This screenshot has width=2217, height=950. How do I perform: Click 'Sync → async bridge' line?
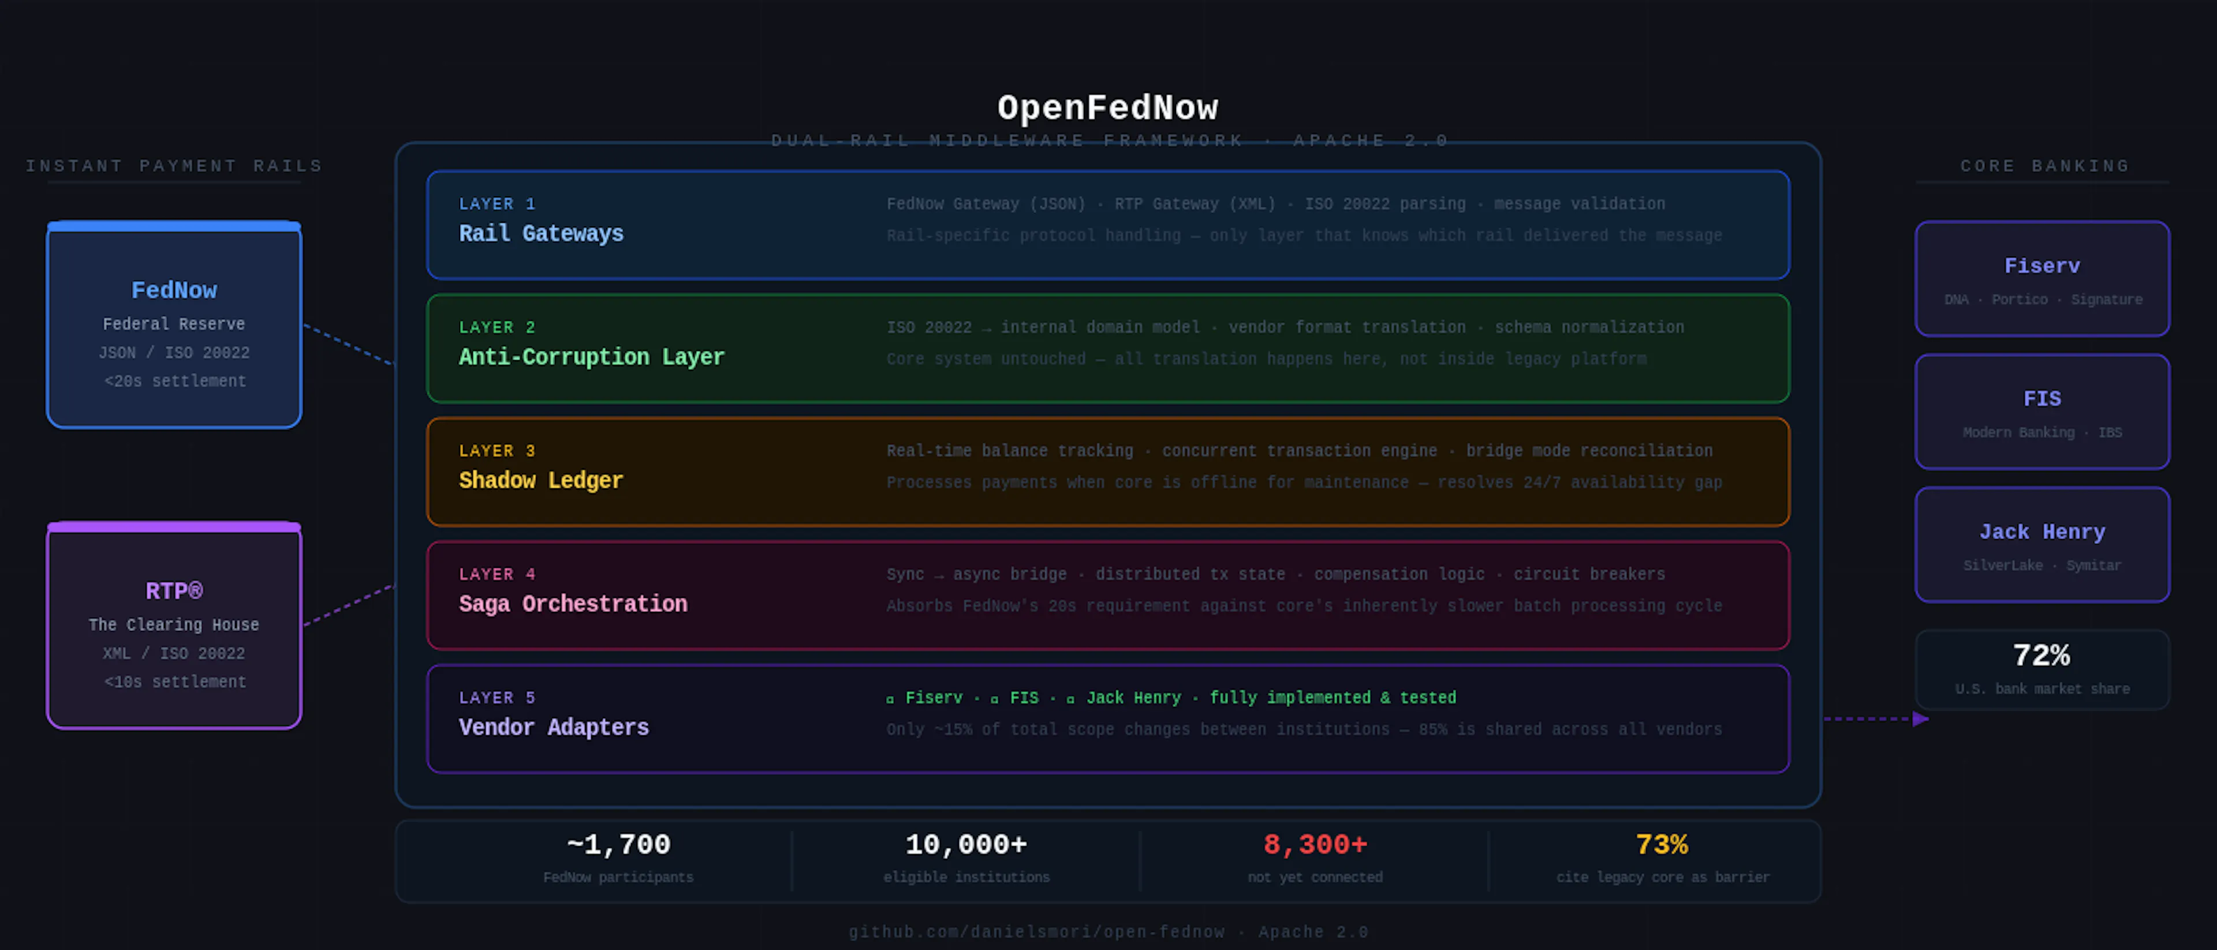point(1275,574)
